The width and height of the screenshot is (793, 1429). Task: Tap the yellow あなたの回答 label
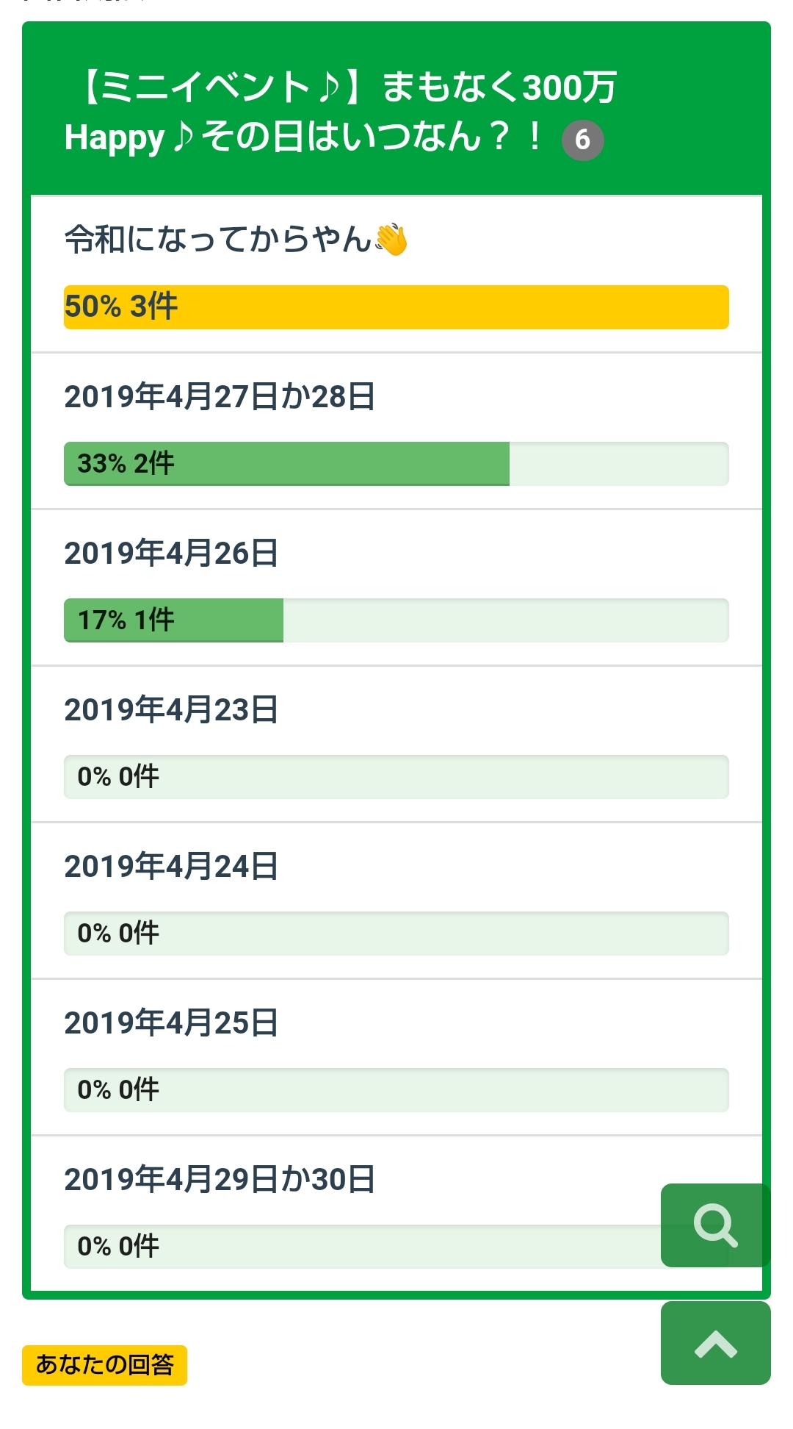104,1365
